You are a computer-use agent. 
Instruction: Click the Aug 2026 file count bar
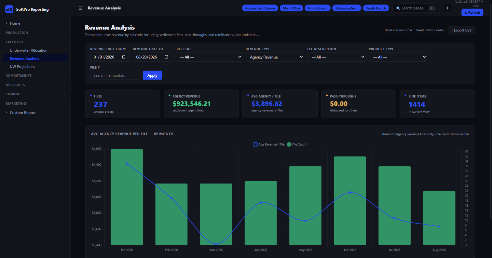[x=439, y=218]
